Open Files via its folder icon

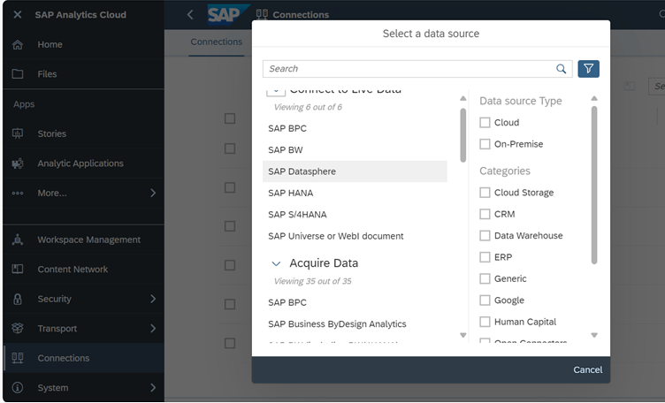[18, 74]
